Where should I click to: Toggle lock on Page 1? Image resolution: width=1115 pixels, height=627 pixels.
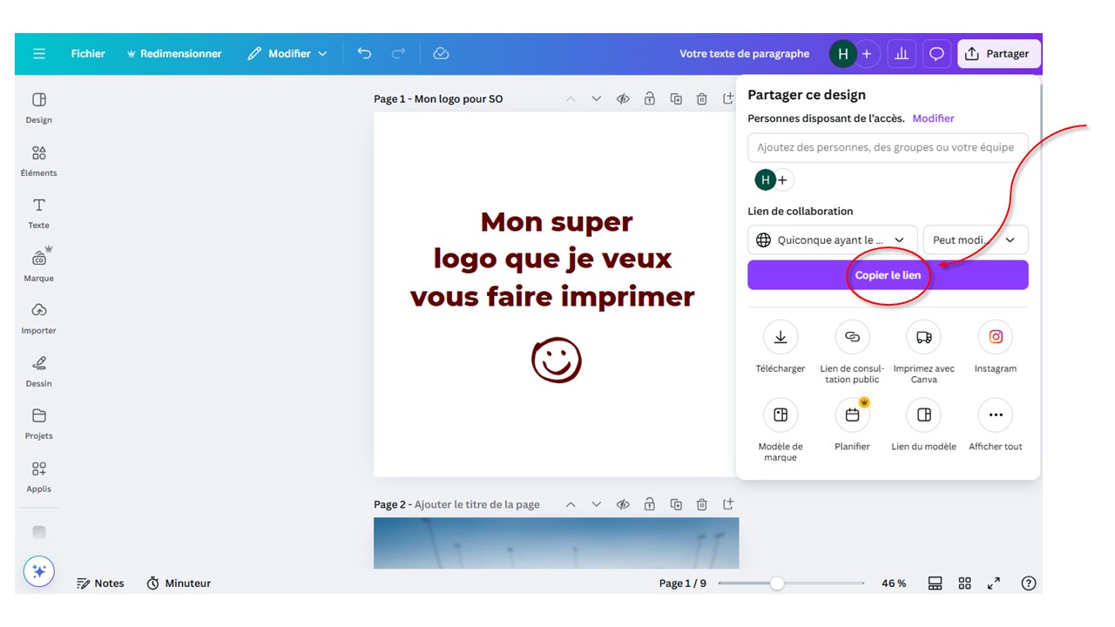pyautogui.click(x=650, y=99)
